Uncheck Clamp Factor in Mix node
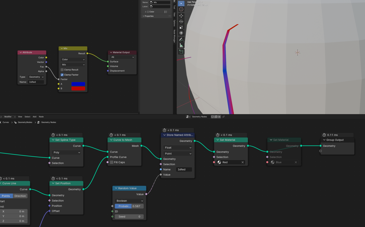Image resolution: width=365 pixels, height=227 pixels. [62, 75]
